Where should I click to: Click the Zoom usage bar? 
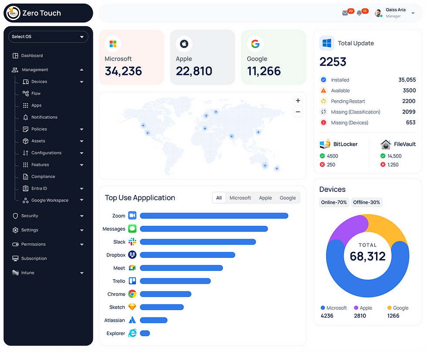214,216
